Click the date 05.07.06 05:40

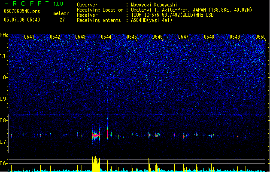tap(22, 20)
